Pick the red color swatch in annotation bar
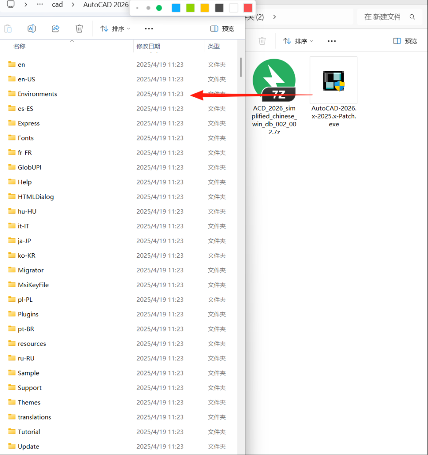This screenshot has height=455, width=428. tap(248, 8)
